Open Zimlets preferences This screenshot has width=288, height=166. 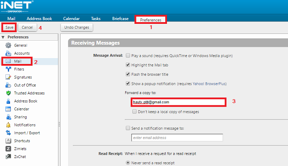[20, 148]
